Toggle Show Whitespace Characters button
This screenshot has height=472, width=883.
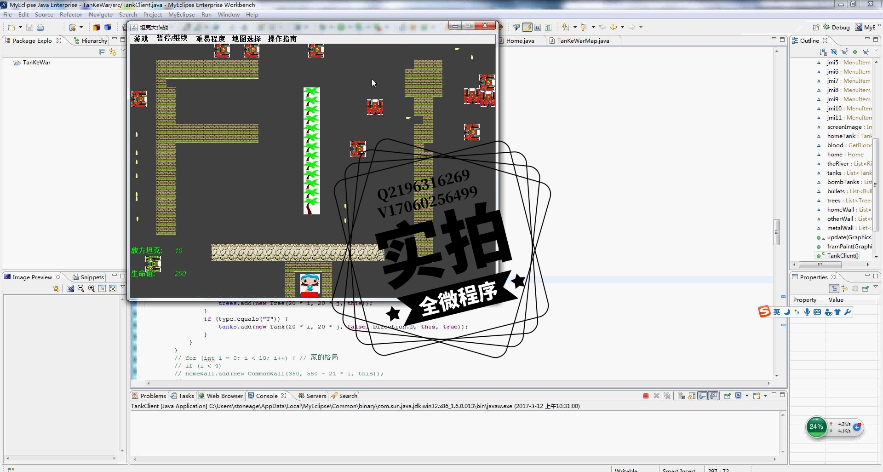point(548,28)
